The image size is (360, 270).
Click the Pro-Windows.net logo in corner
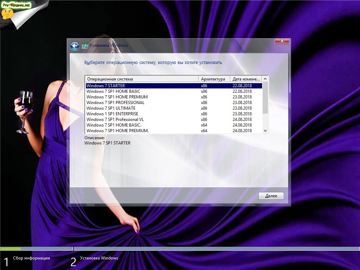17,5
